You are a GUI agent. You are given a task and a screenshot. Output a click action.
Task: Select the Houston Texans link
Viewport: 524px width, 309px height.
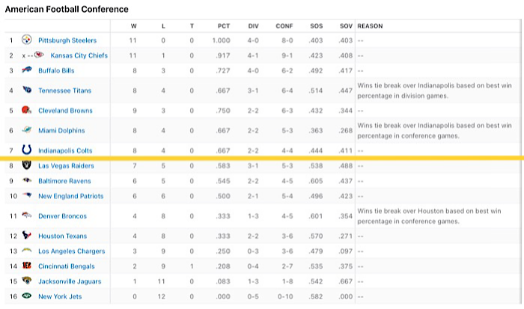62,236
